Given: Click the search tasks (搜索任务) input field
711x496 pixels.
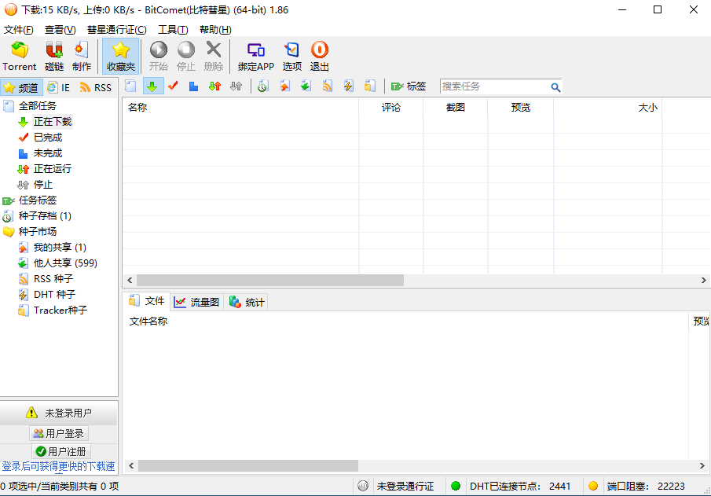Looking at the screenshot, I should pyautogui.click(x=493, y=86).
